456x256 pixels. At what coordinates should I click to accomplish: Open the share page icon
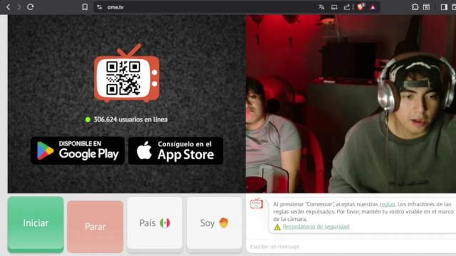347,7
